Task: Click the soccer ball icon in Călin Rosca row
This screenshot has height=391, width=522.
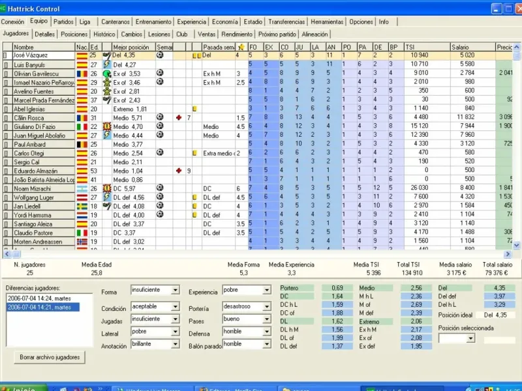Action: tap(160, 117)
